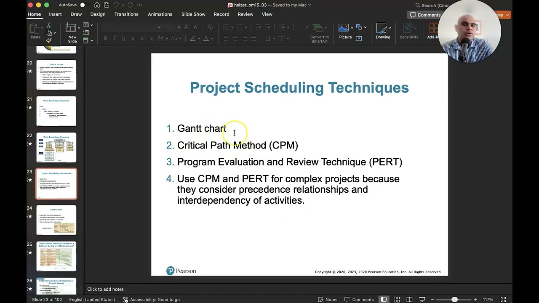Select slide 21 Work Breakdown Structure thumbnail
The image size is (539, 303).
(x=56, y=111)
